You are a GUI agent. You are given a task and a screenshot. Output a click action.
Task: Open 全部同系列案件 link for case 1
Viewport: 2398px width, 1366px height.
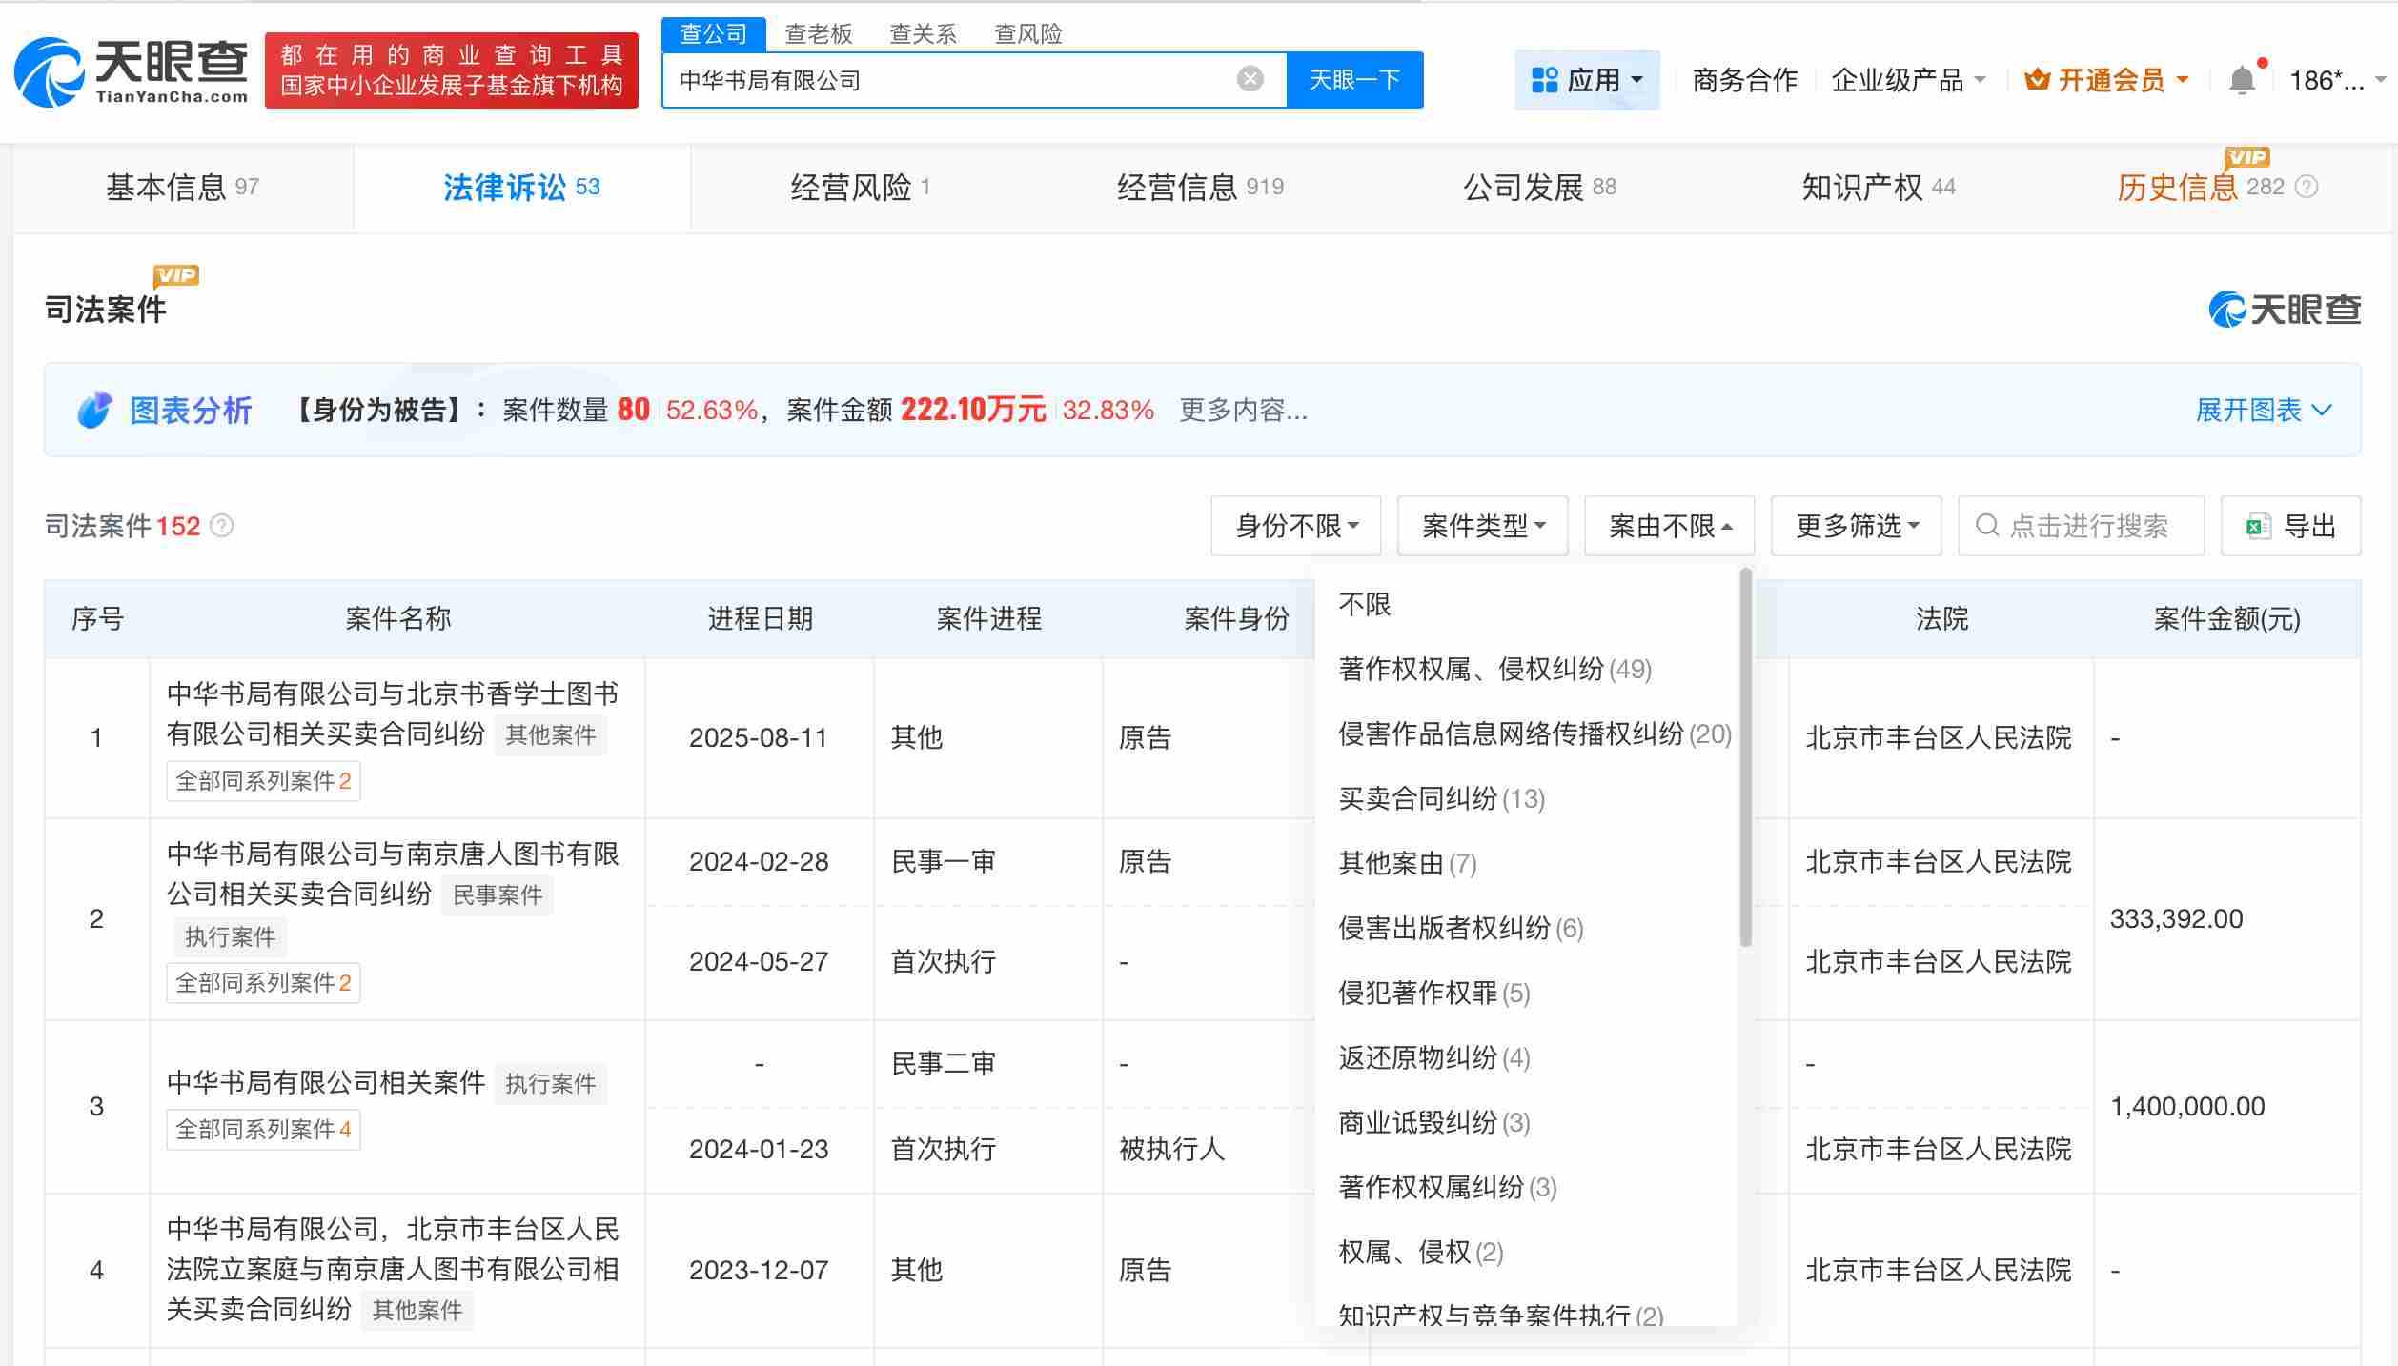(263, 780)
